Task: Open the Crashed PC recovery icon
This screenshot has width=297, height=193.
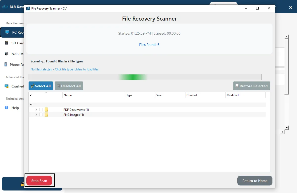Action: pyautogui.click(x=7, y=86)
